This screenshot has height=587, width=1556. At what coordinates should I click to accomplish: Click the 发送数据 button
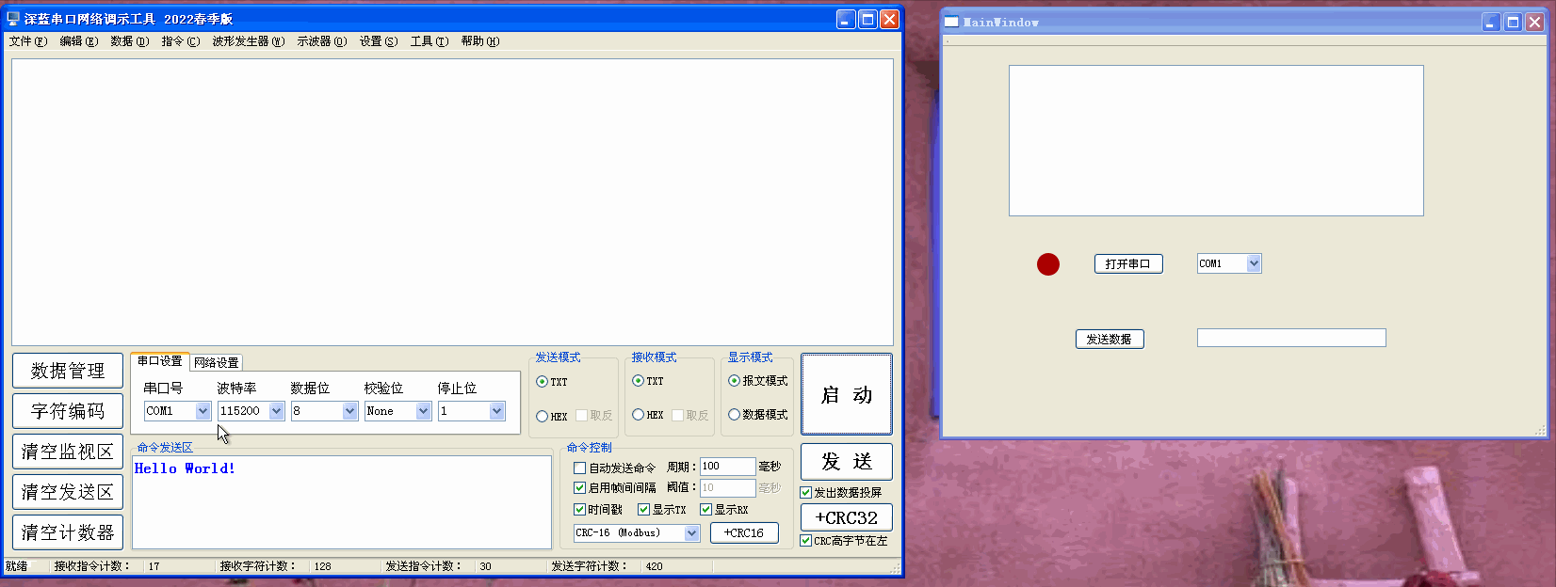coord(1109,339)
